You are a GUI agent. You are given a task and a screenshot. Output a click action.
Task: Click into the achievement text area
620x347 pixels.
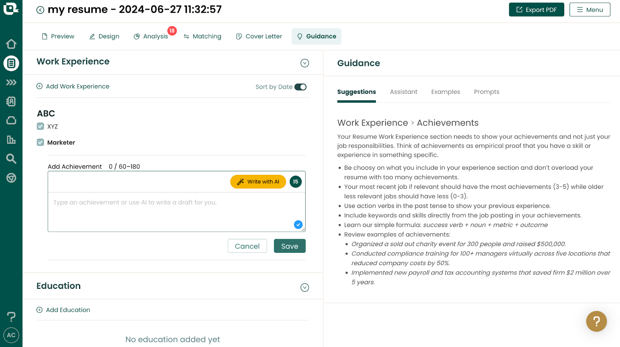(x=177, y=212)
